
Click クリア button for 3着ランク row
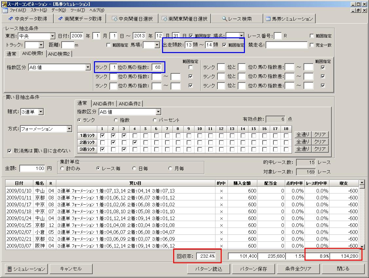[x=320, y=149]
